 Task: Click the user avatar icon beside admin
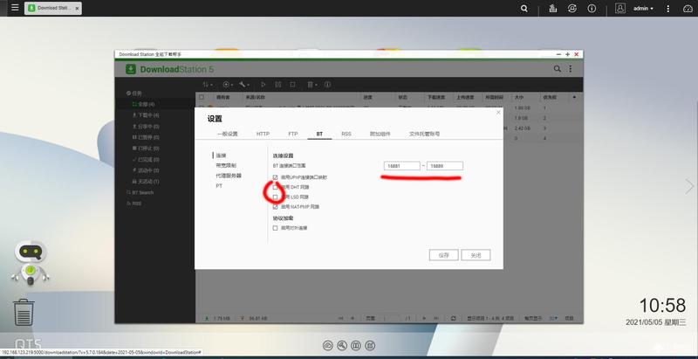[x=620, y=8]
